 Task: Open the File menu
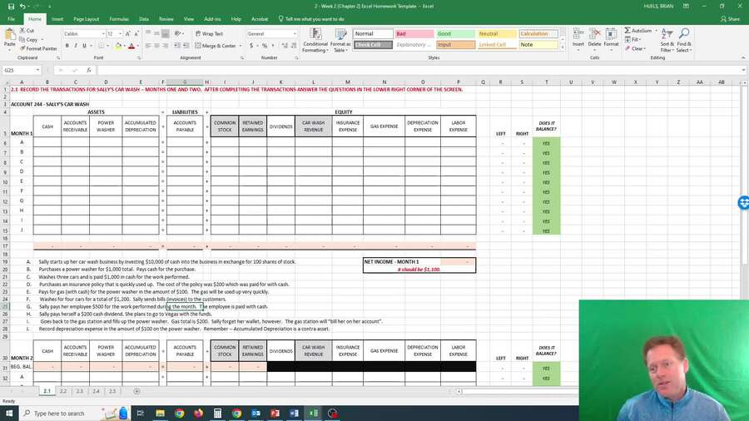click(x=11, y=19)
